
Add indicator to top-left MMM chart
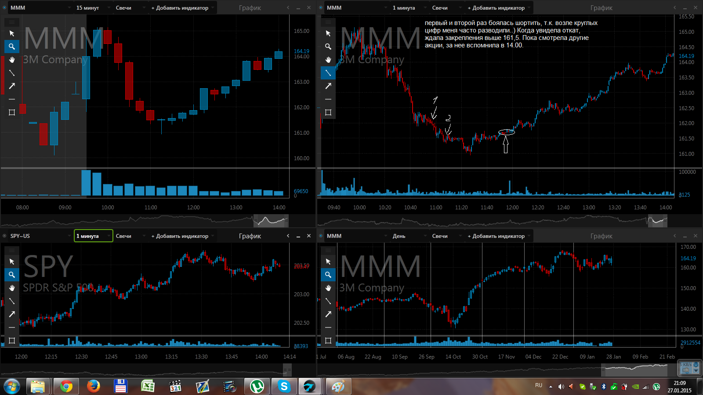(x=182, y=8)
